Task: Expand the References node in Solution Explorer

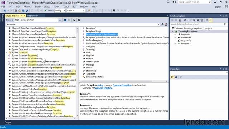Action: coord(175,38)
